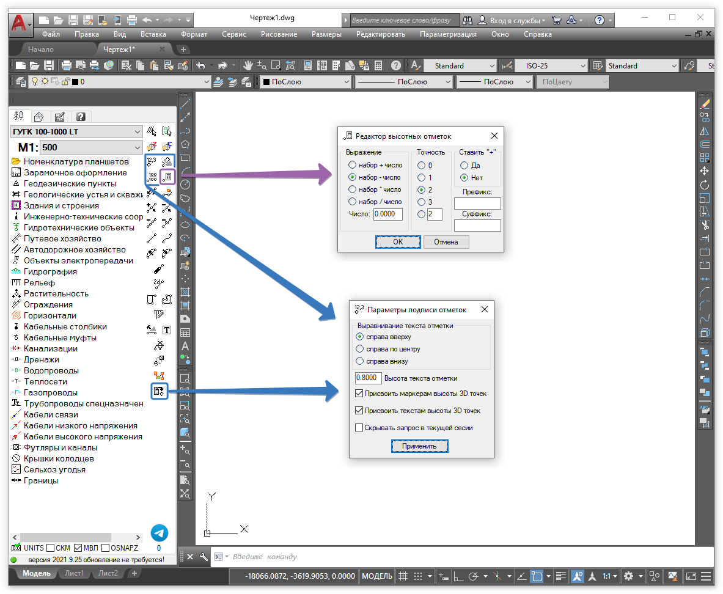The image size is (723, 594).
Task: Click the Префикс input field
Action: (477, 204)
